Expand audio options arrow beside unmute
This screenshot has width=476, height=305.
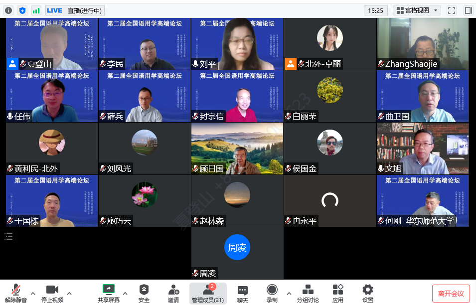click(x=33, y=293)
